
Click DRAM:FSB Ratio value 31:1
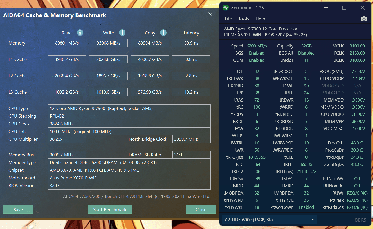coord(191,155)
